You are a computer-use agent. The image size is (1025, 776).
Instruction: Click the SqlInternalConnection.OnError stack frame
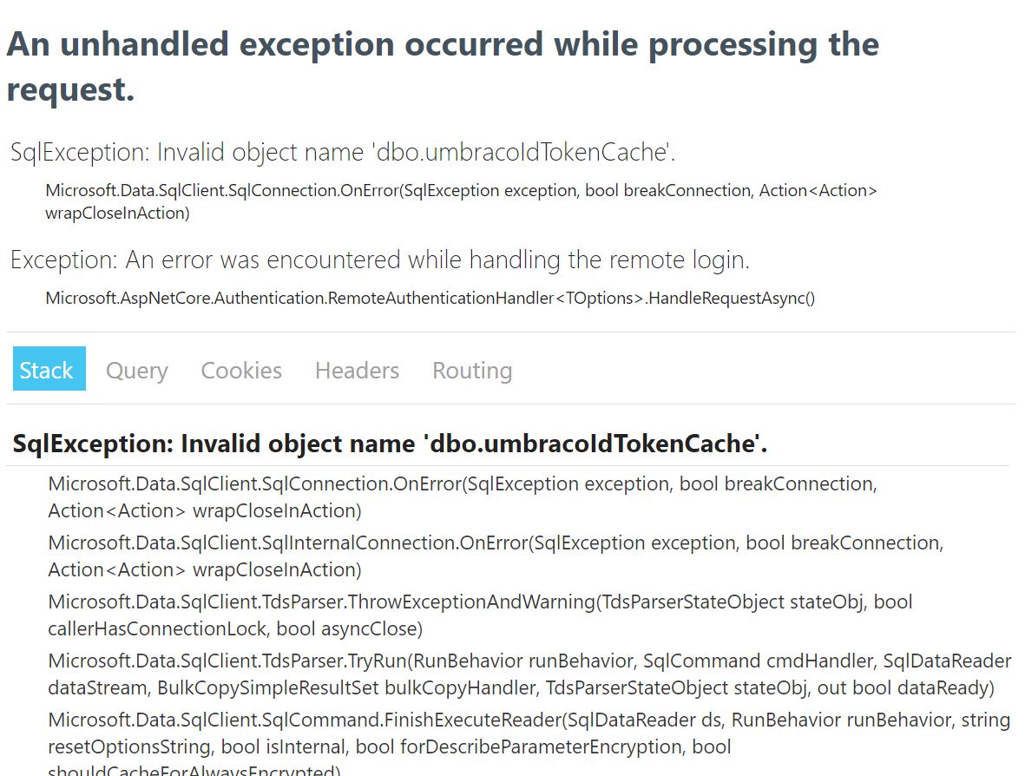496,556
